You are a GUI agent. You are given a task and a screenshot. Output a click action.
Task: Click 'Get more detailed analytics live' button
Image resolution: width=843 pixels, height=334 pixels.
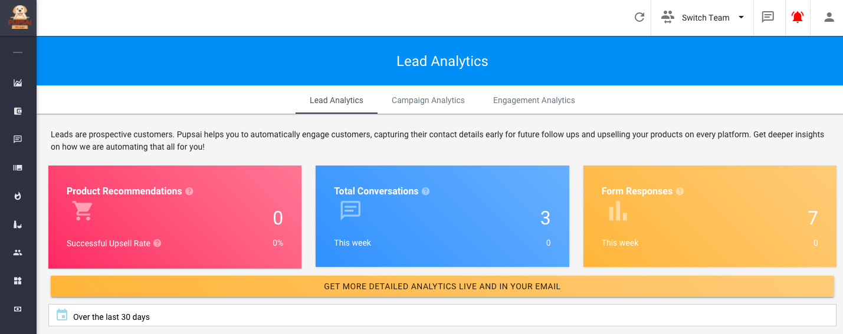pyautogui.click(x=442, y=287)
